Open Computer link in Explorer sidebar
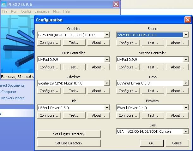This screenshot has height=151, width=193. click(x=9, y=92)
